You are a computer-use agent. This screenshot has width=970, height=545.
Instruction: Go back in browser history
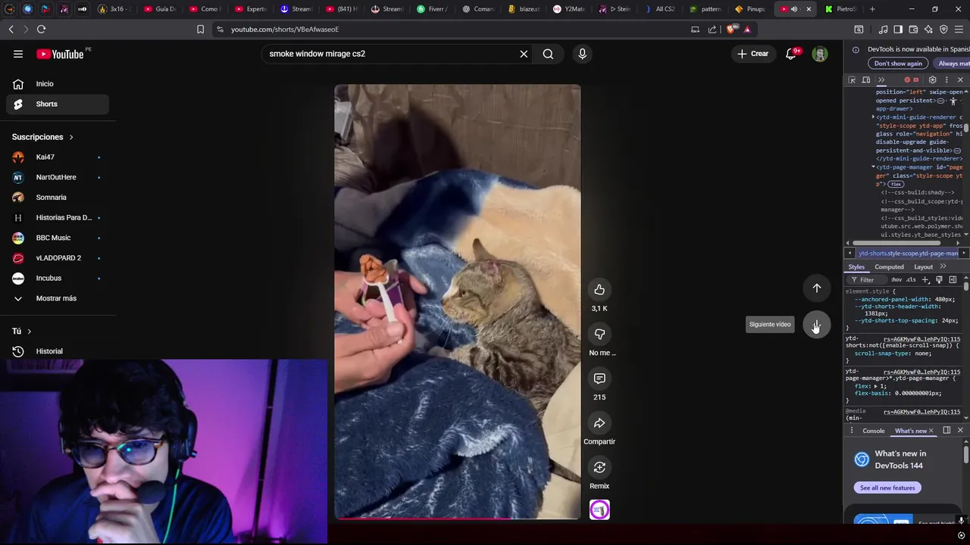[x=11, y=29]
